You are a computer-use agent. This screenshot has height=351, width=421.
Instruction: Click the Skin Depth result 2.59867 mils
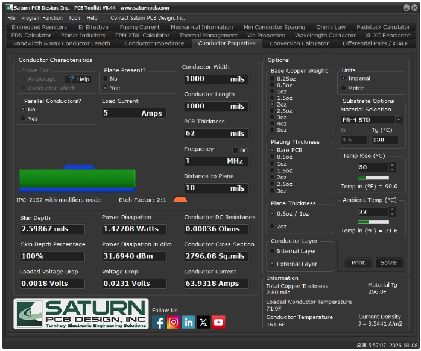[x=52, y=229]
